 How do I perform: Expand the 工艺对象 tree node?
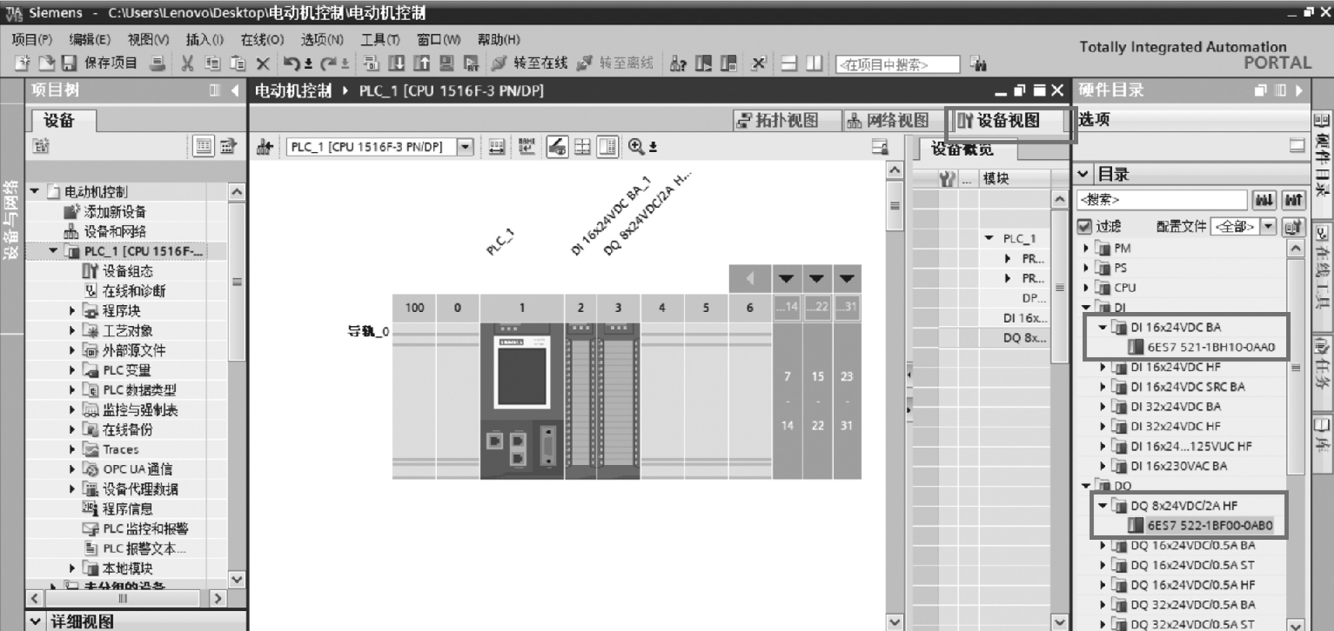point(72,331)
